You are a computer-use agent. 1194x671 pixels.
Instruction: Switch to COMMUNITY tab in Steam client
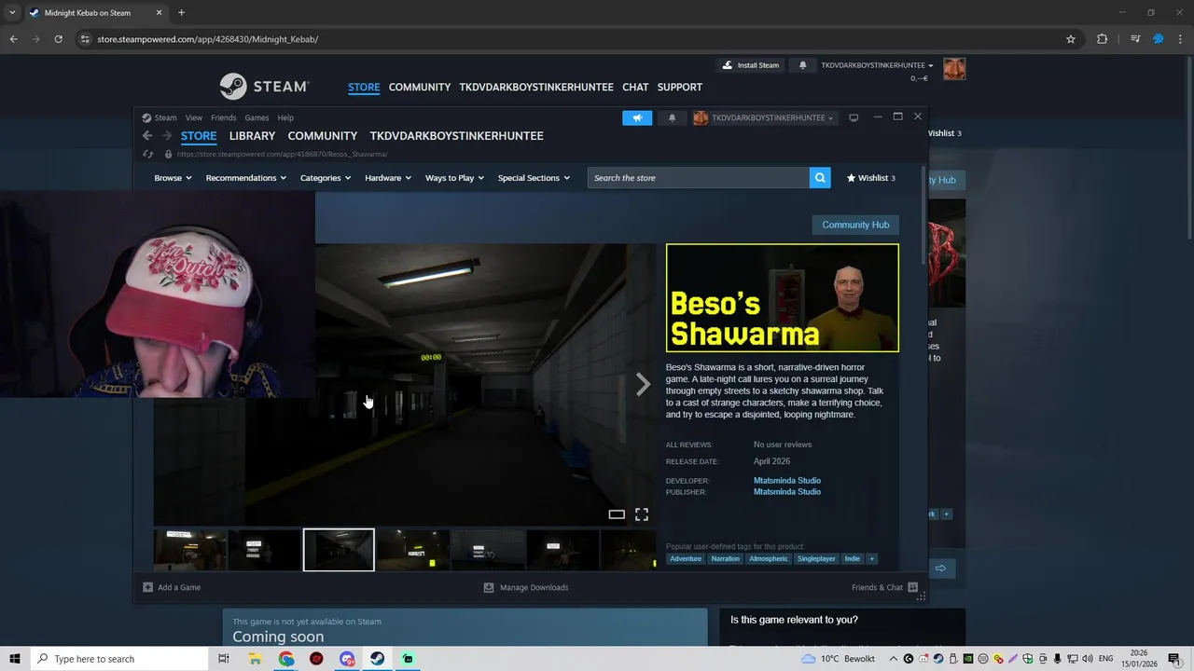pos(323,136)
